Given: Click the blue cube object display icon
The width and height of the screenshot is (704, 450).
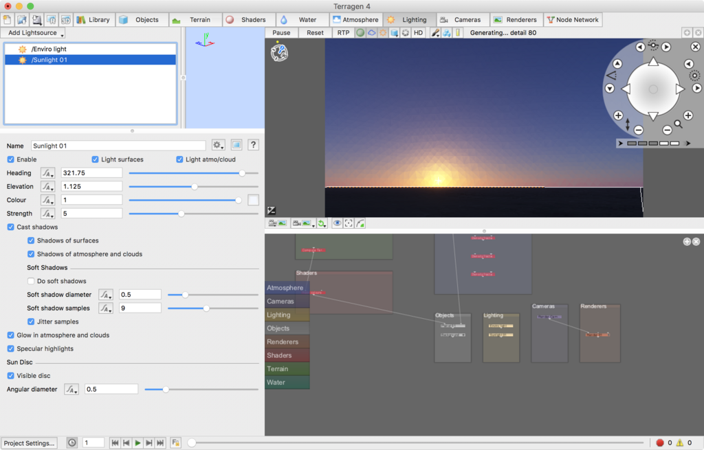Looking at the screenshot, I should click(394, 33).
